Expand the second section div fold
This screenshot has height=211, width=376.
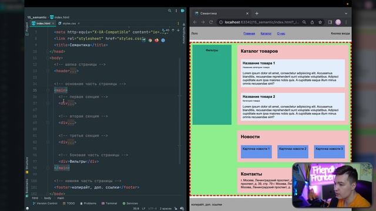tap(48, 122)
